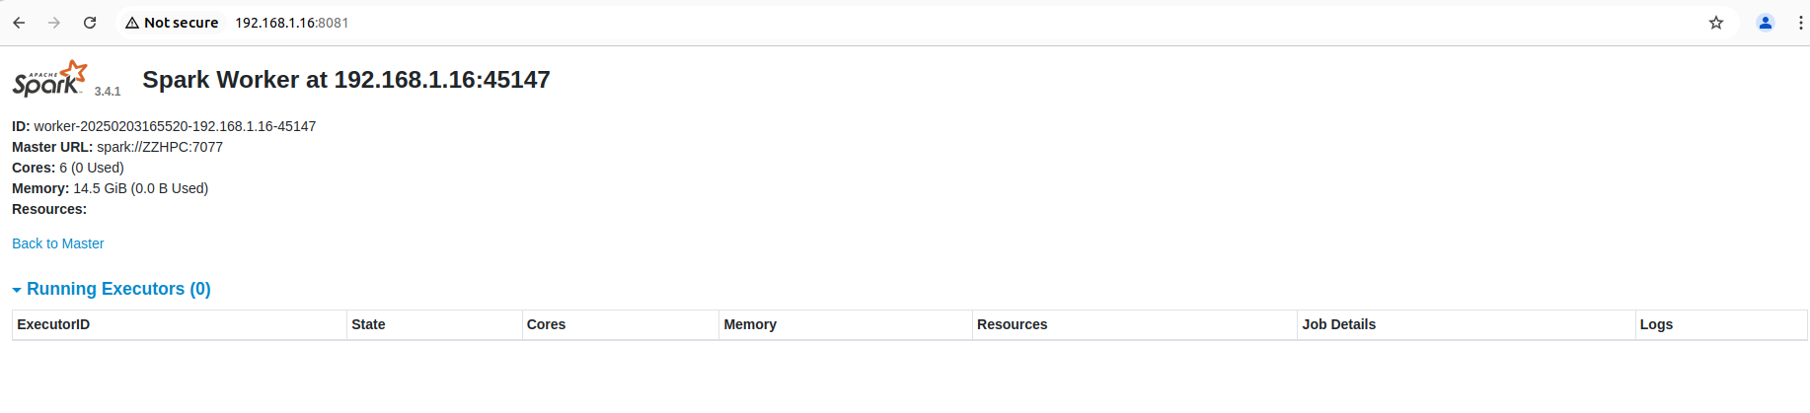Click the Spark version 3.4.1 label
The image size is (1810, 413).
pyautogui.click(x=108, y=91)
